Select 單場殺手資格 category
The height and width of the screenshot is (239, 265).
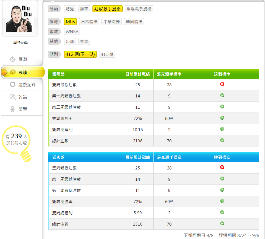(x=139, y=9)
